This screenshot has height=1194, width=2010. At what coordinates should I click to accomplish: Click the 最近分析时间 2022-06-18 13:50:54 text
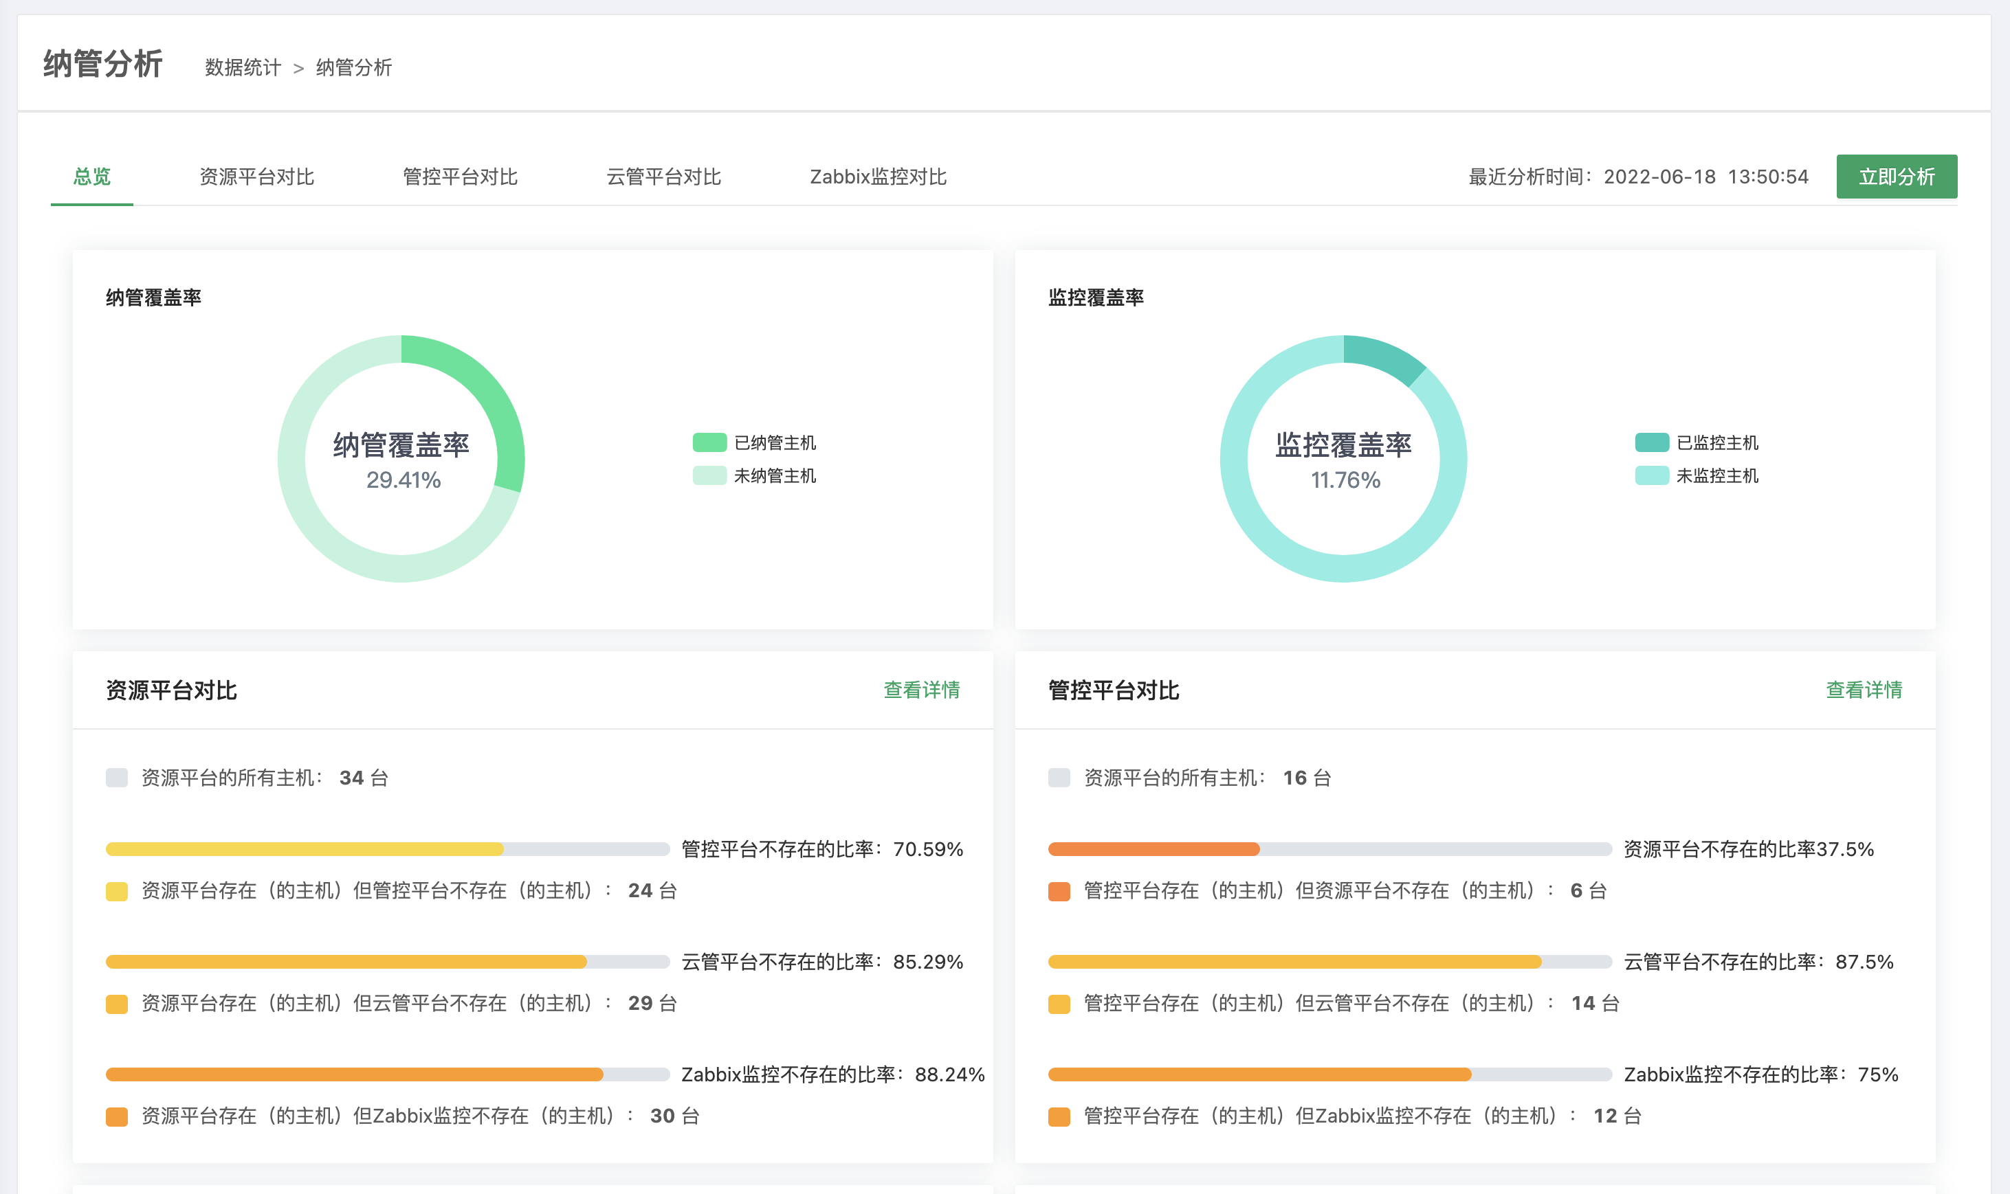[1638, 177]
